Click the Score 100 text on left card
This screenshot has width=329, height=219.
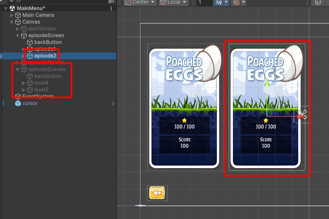point(184,143)
